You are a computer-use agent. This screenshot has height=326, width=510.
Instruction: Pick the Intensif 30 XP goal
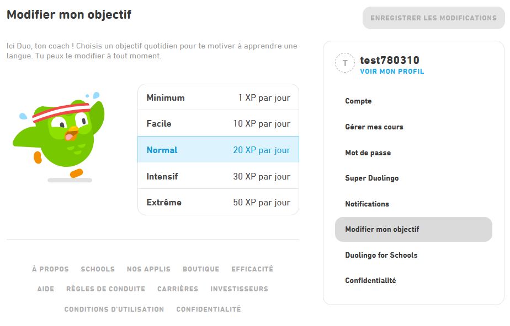tap(218, 176)
